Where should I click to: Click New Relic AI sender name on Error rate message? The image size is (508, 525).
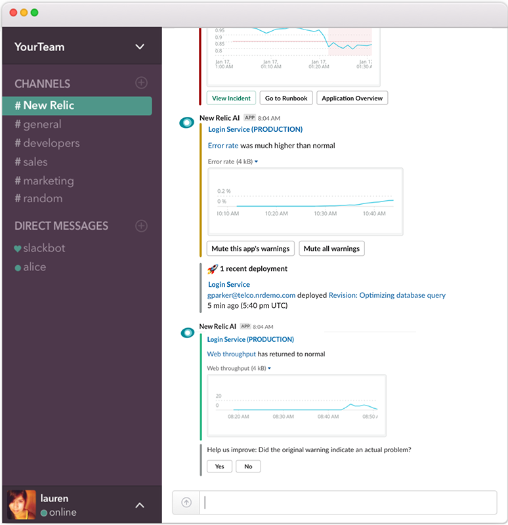pos(219,118)
